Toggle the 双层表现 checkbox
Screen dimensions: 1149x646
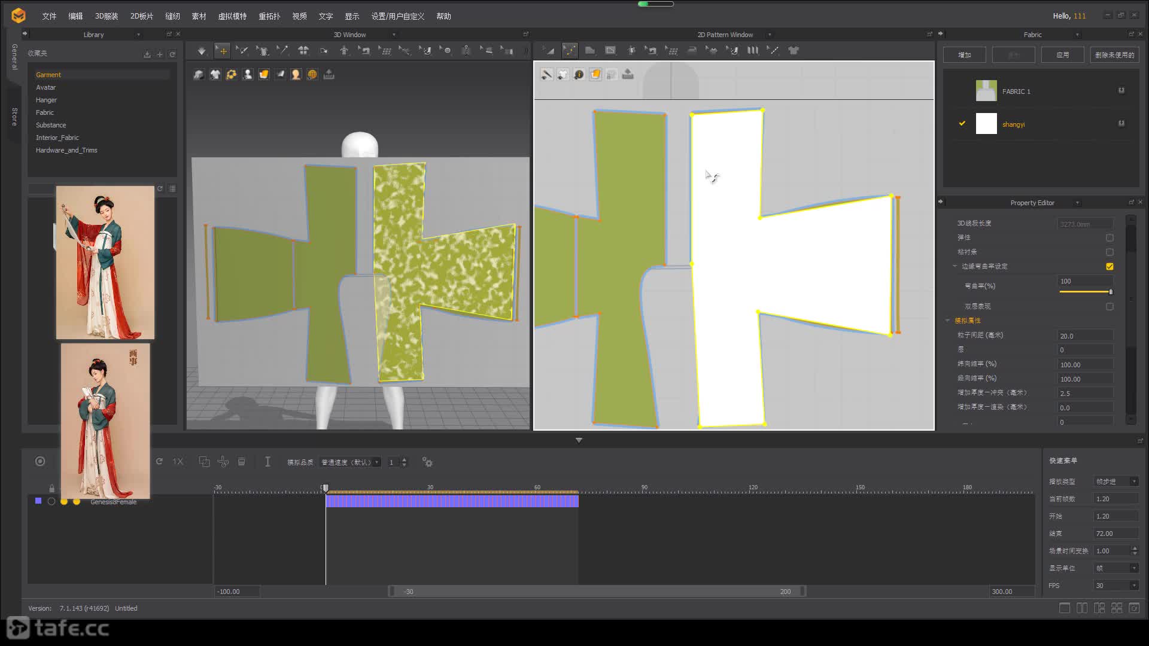coord(1110,306)
